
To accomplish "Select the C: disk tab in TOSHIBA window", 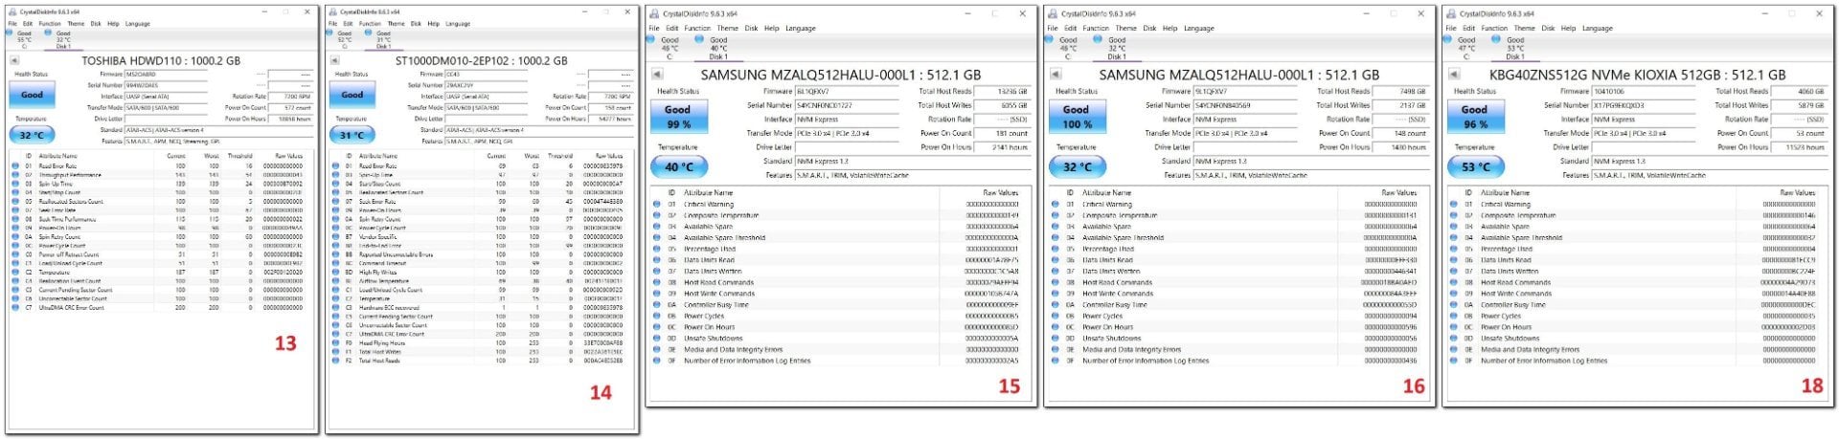I will [x=23, y=39].
